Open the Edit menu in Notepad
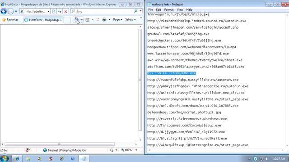This screenshot has height=162, width=289. (158, 9)
